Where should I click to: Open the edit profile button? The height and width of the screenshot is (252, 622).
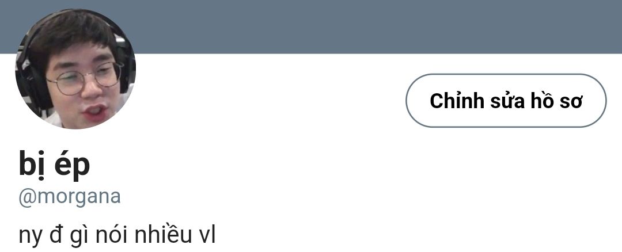[506, 101]
